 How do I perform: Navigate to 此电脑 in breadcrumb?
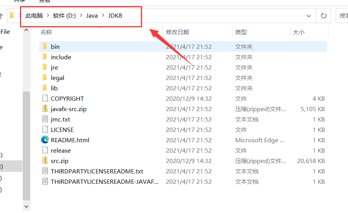coord(34,15)
